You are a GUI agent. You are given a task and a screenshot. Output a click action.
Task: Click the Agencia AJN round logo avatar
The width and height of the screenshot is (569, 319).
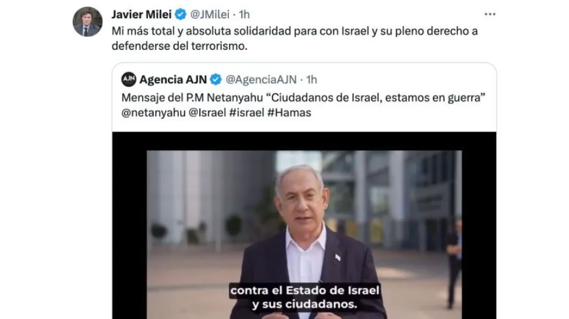(129, 80)
